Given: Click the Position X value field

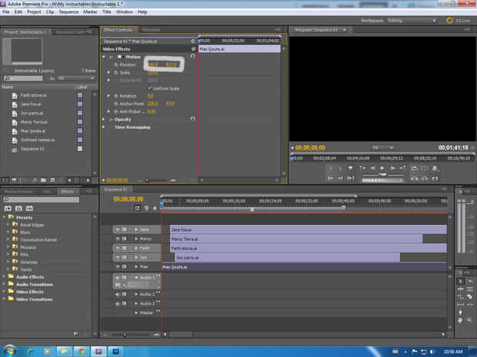Looking at the screenshot, I should pos(153,64).
